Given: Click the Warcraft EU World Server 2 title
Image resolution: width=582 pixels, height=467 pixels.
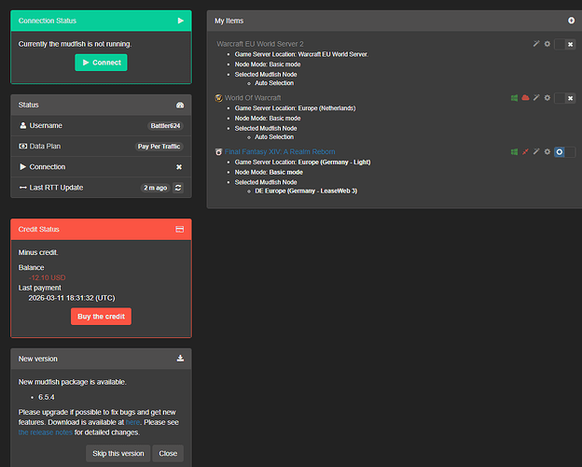Looking at the screenshot, I should (260, 44).
